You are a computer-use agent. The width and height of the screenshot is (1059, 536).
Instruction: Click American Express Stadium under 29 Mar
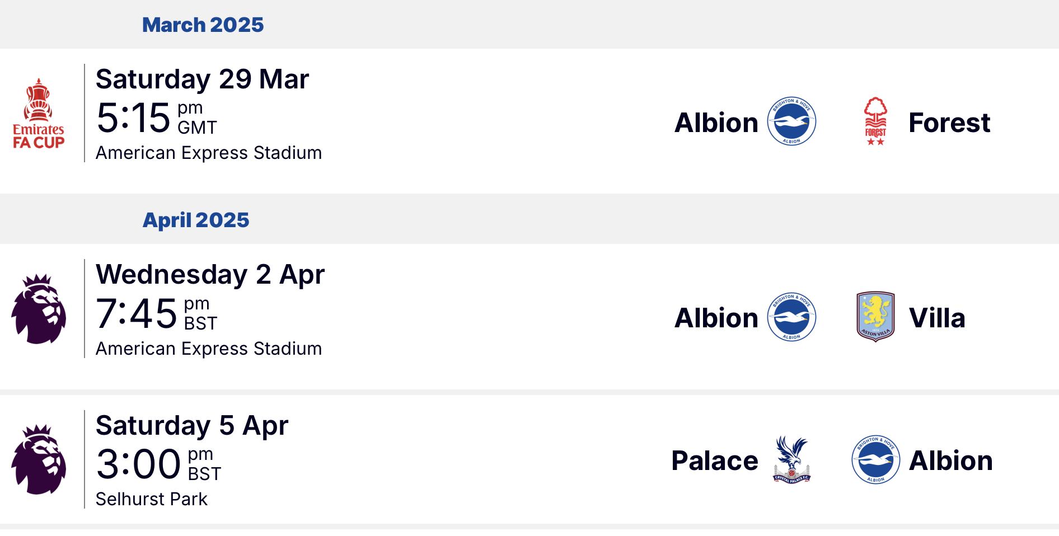(x=209, y=153)
